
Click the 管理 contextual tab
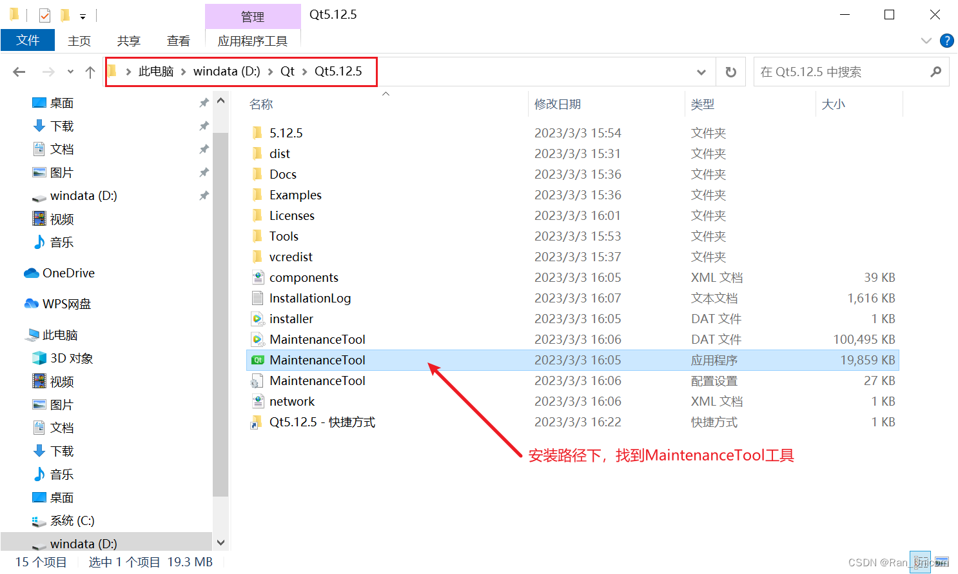(253, 17)
